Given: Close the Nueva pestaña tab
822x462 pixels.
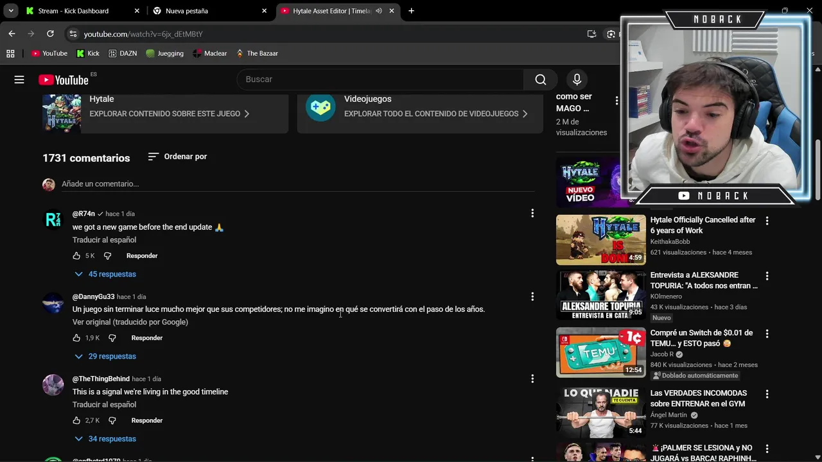Looking at the screenshot, I should (264, 11).
